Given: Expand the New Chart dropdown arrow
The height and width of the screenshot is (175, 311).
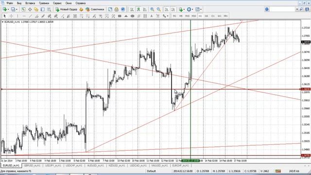Looking at the screenshot, I should [8, 9].
